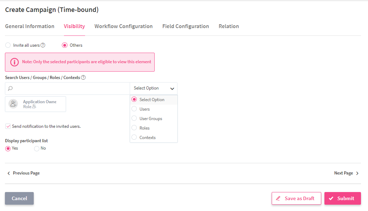368x211 pixels.
Task: Click the Application Owner avatar icon
Action: (x=13, y=104)
